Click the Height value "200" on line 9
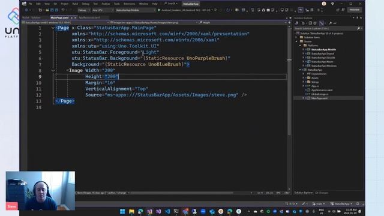Image resolution: width=384 pixels, height=216 pixels. point(112,77)
